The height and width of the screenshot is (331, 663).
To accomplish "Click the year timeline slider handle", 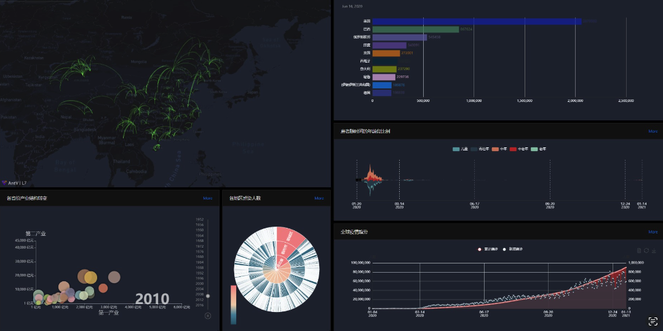I will 208,296.
